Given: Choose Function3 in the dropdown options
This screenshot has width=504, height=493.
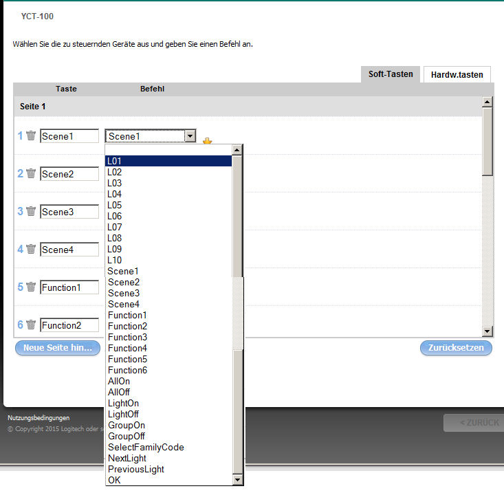Looking at the screenshot, I should [x=127, y=337].
